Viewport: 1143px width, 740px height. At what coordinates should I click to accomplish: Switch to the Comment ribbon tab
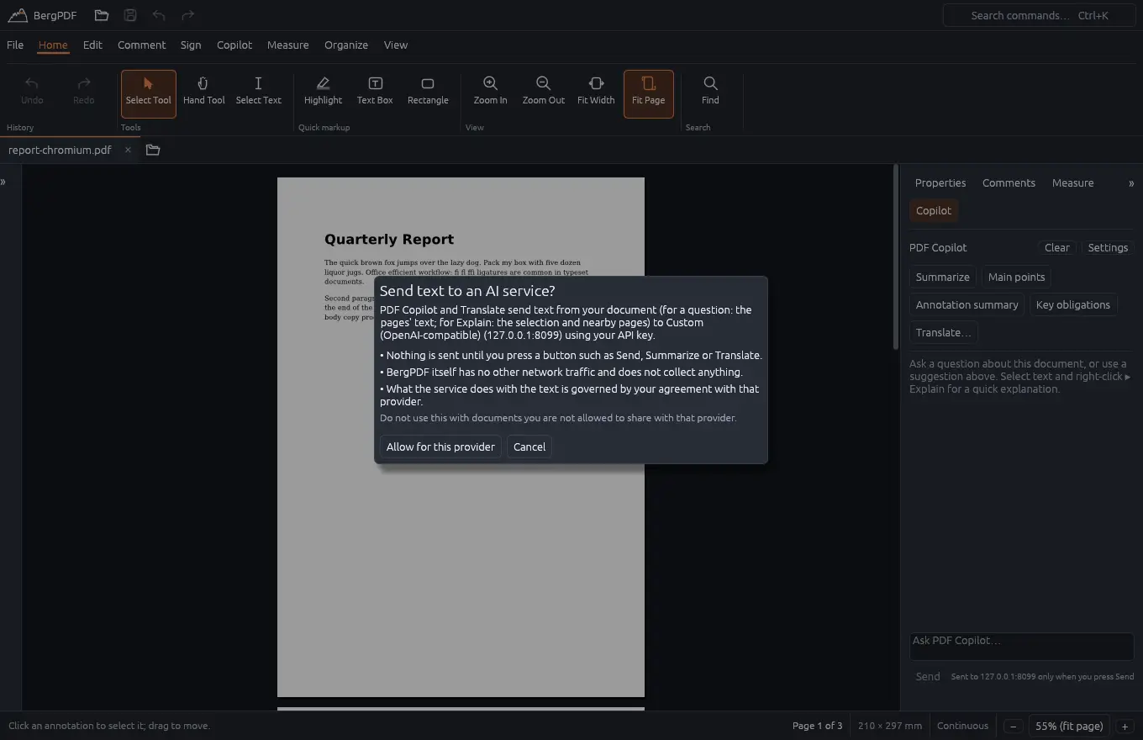pos(141,45)
